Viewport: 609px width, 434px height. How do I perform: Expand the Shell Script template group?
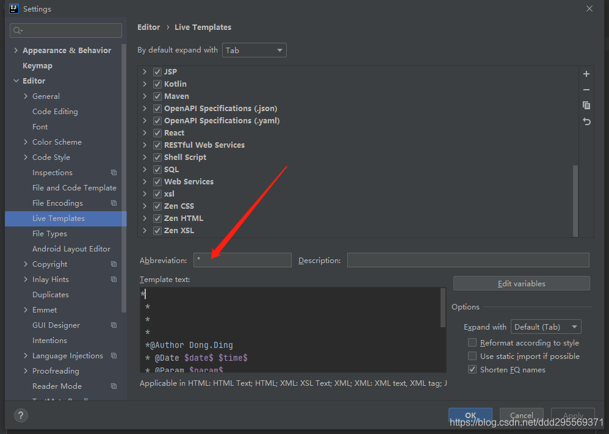[145, 157]
